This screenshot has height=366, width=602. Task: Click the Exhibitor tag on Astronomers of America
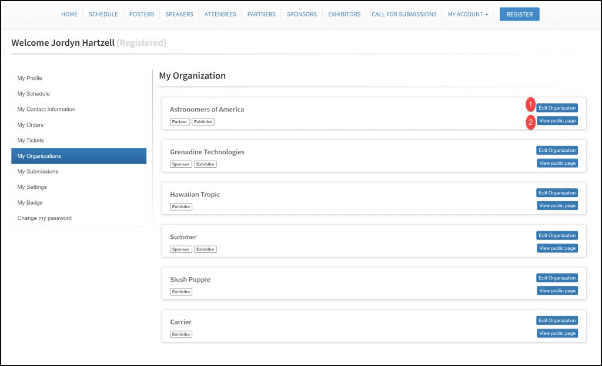point(203,122)
